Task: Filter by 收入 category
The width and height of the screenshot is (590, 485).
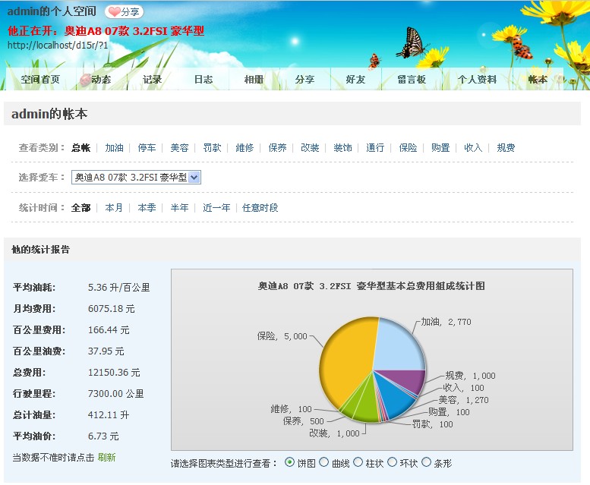Action: 473,148
